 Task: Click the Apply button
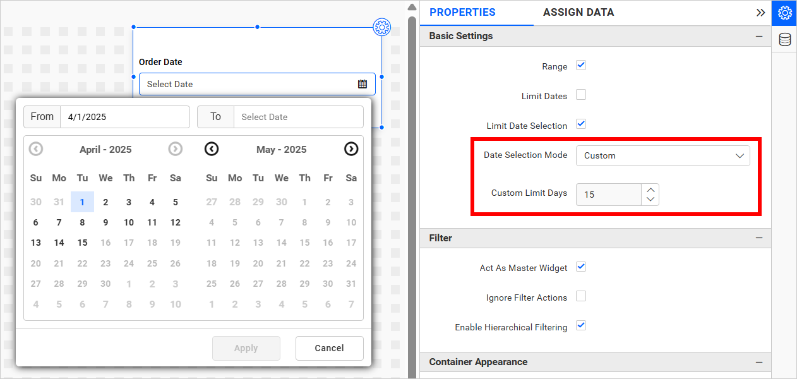[x=246, y=348]
